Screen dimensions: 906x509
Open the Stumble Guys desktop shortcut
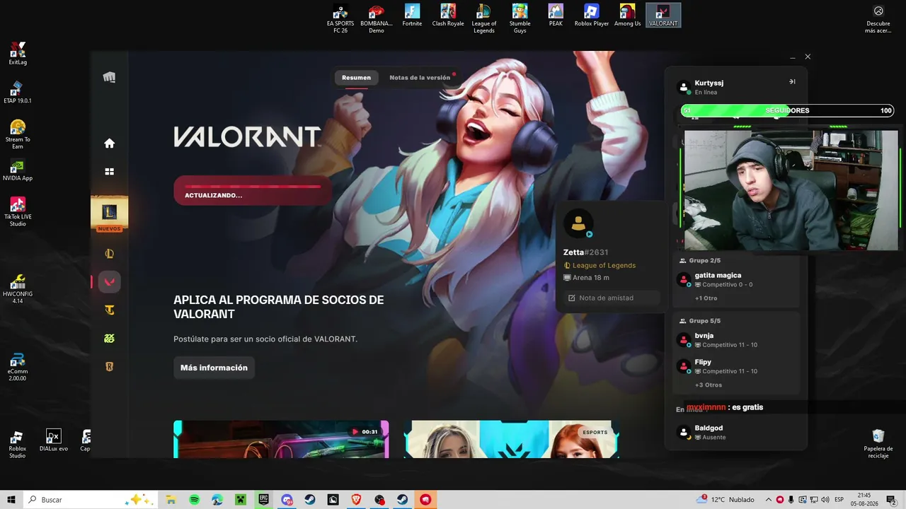pyautogui.click(x=520, y=18)
